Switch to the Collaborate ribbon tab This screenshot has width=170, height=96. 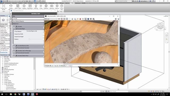(x=51, y=3)
